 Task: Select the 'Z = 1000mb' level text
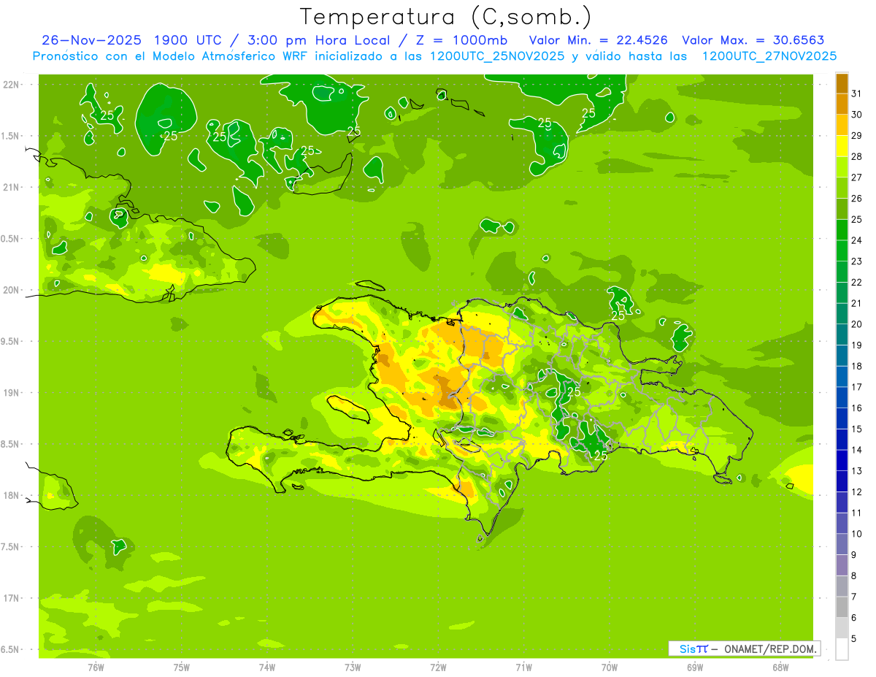pos(463,40)
